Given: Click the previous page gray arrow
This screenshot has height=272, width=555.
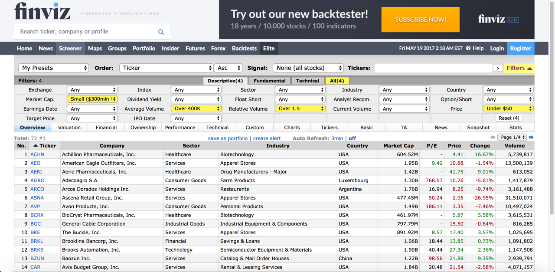Looking at the screenshot, I should [x=493, y=138].
